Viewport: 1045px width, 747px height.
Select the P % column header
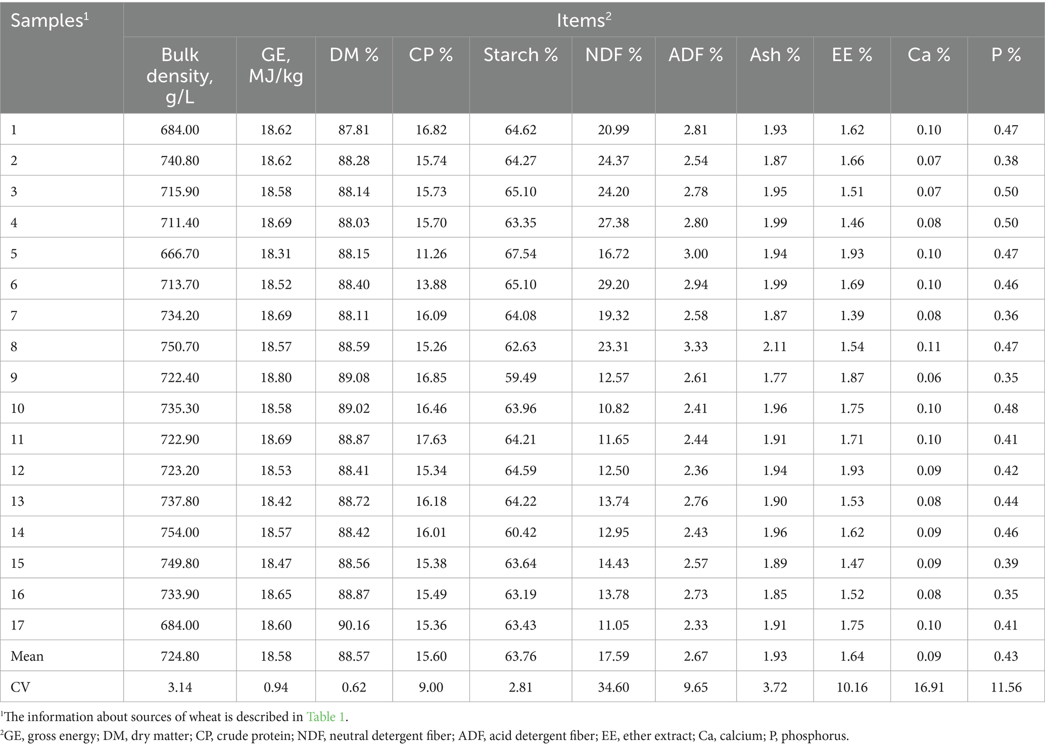click(x=1006, y=55)
